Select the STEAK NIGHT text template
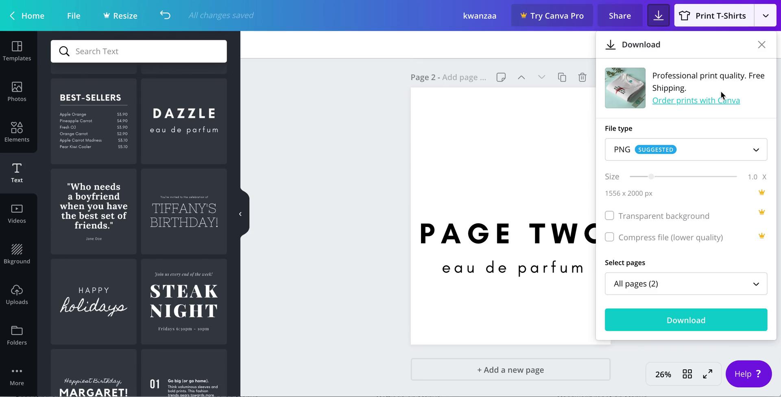Screen dimensions: 781x397 pyautogui.click(x=184, y=302)
